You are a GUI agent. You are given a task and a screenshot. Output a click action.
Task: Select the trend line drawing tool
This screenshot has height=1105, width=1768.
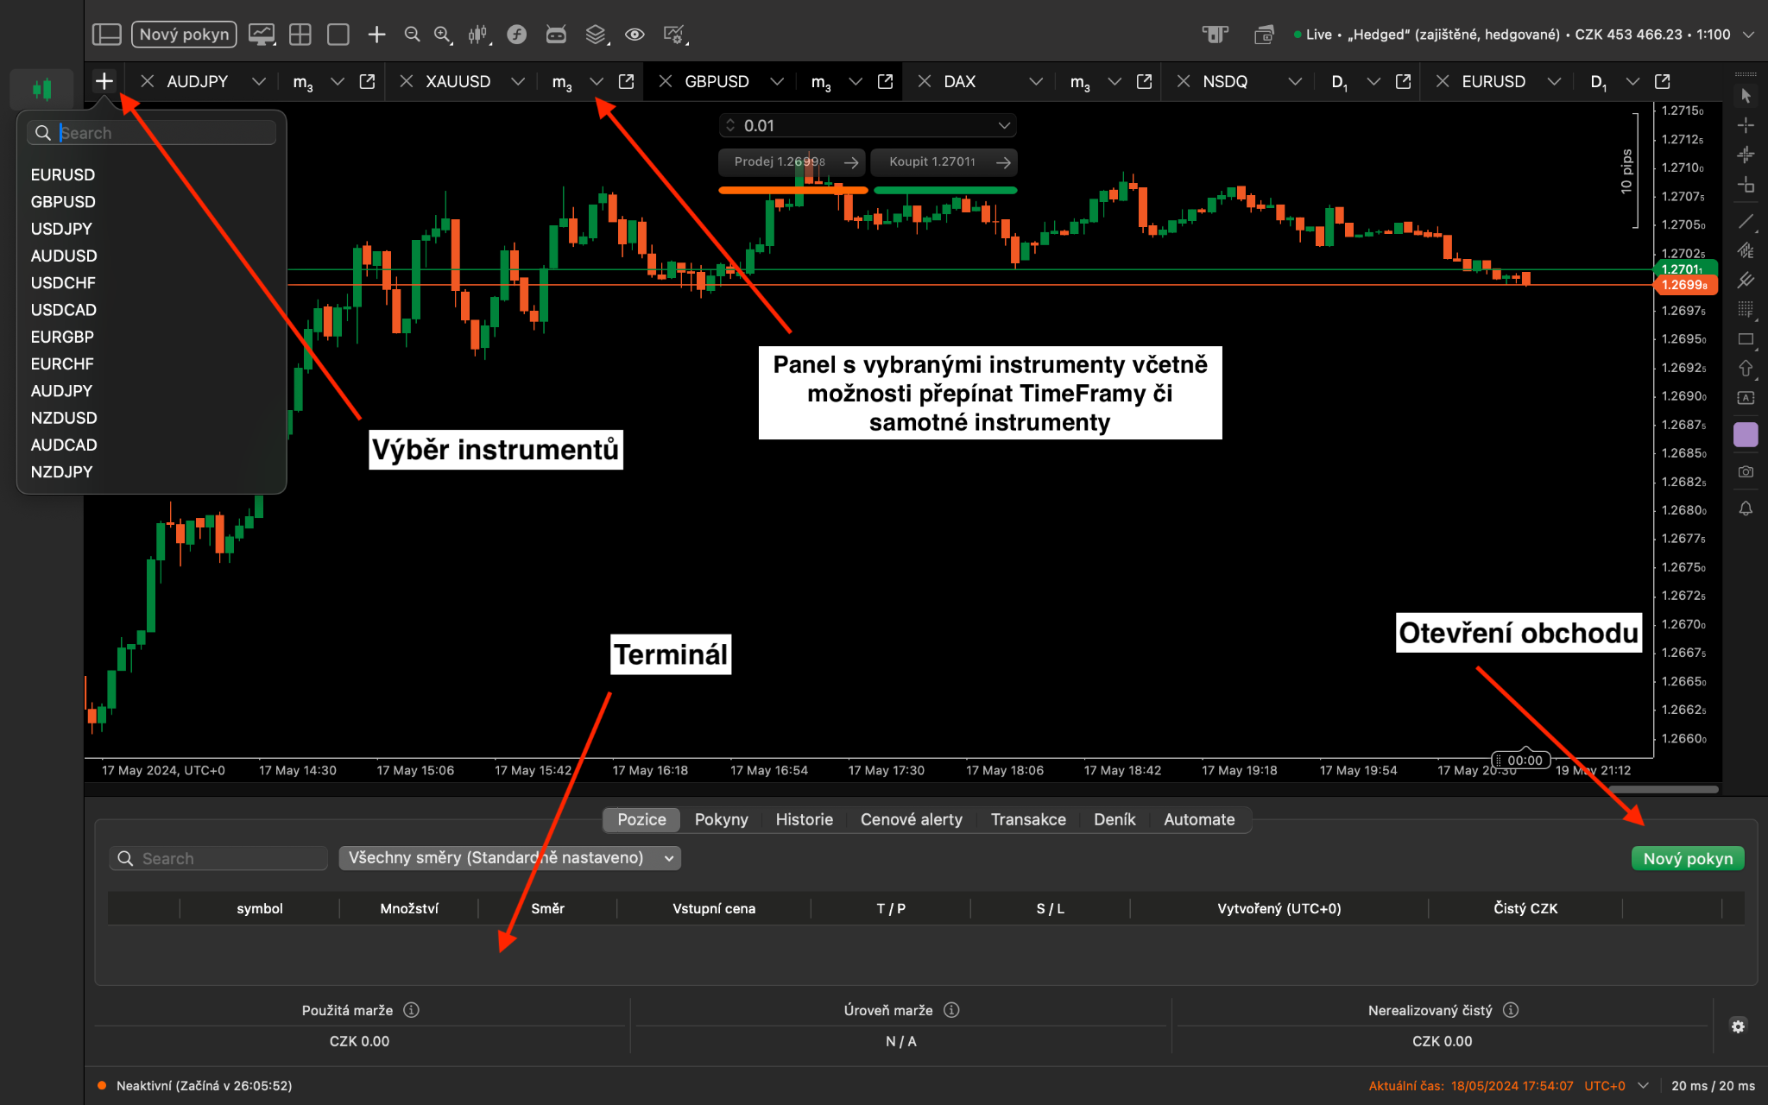[x=1746, y=222]
